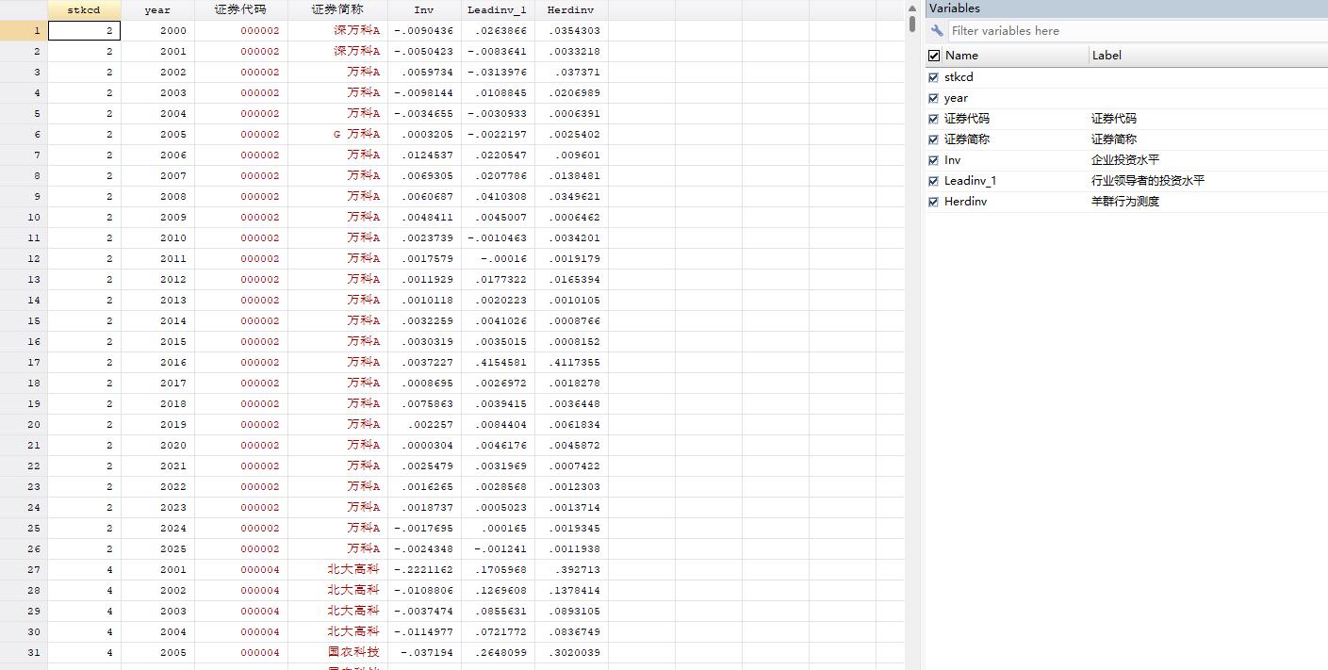Select the Inv column header
The width and height of the screenshot is (1328, 670).
point(424,9)
